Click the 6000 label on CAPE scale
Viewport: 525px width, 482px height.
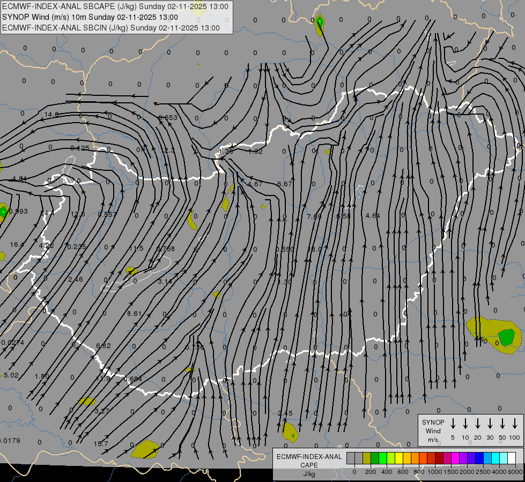click(x=515, y=472)
